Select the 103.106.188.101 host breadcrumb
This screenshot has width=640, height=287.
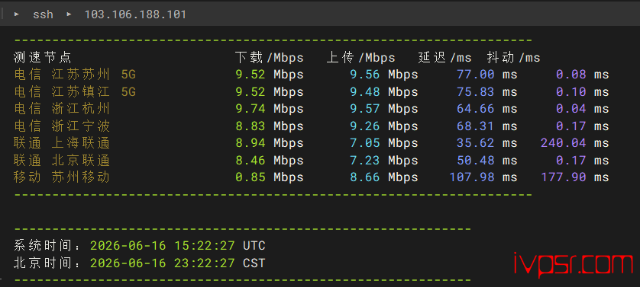pyautogui.click(x=135, y=14)
